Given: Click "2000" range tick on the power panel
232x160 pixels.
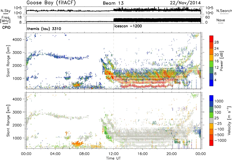Looking at the screenshot, I should click(17, 65).
